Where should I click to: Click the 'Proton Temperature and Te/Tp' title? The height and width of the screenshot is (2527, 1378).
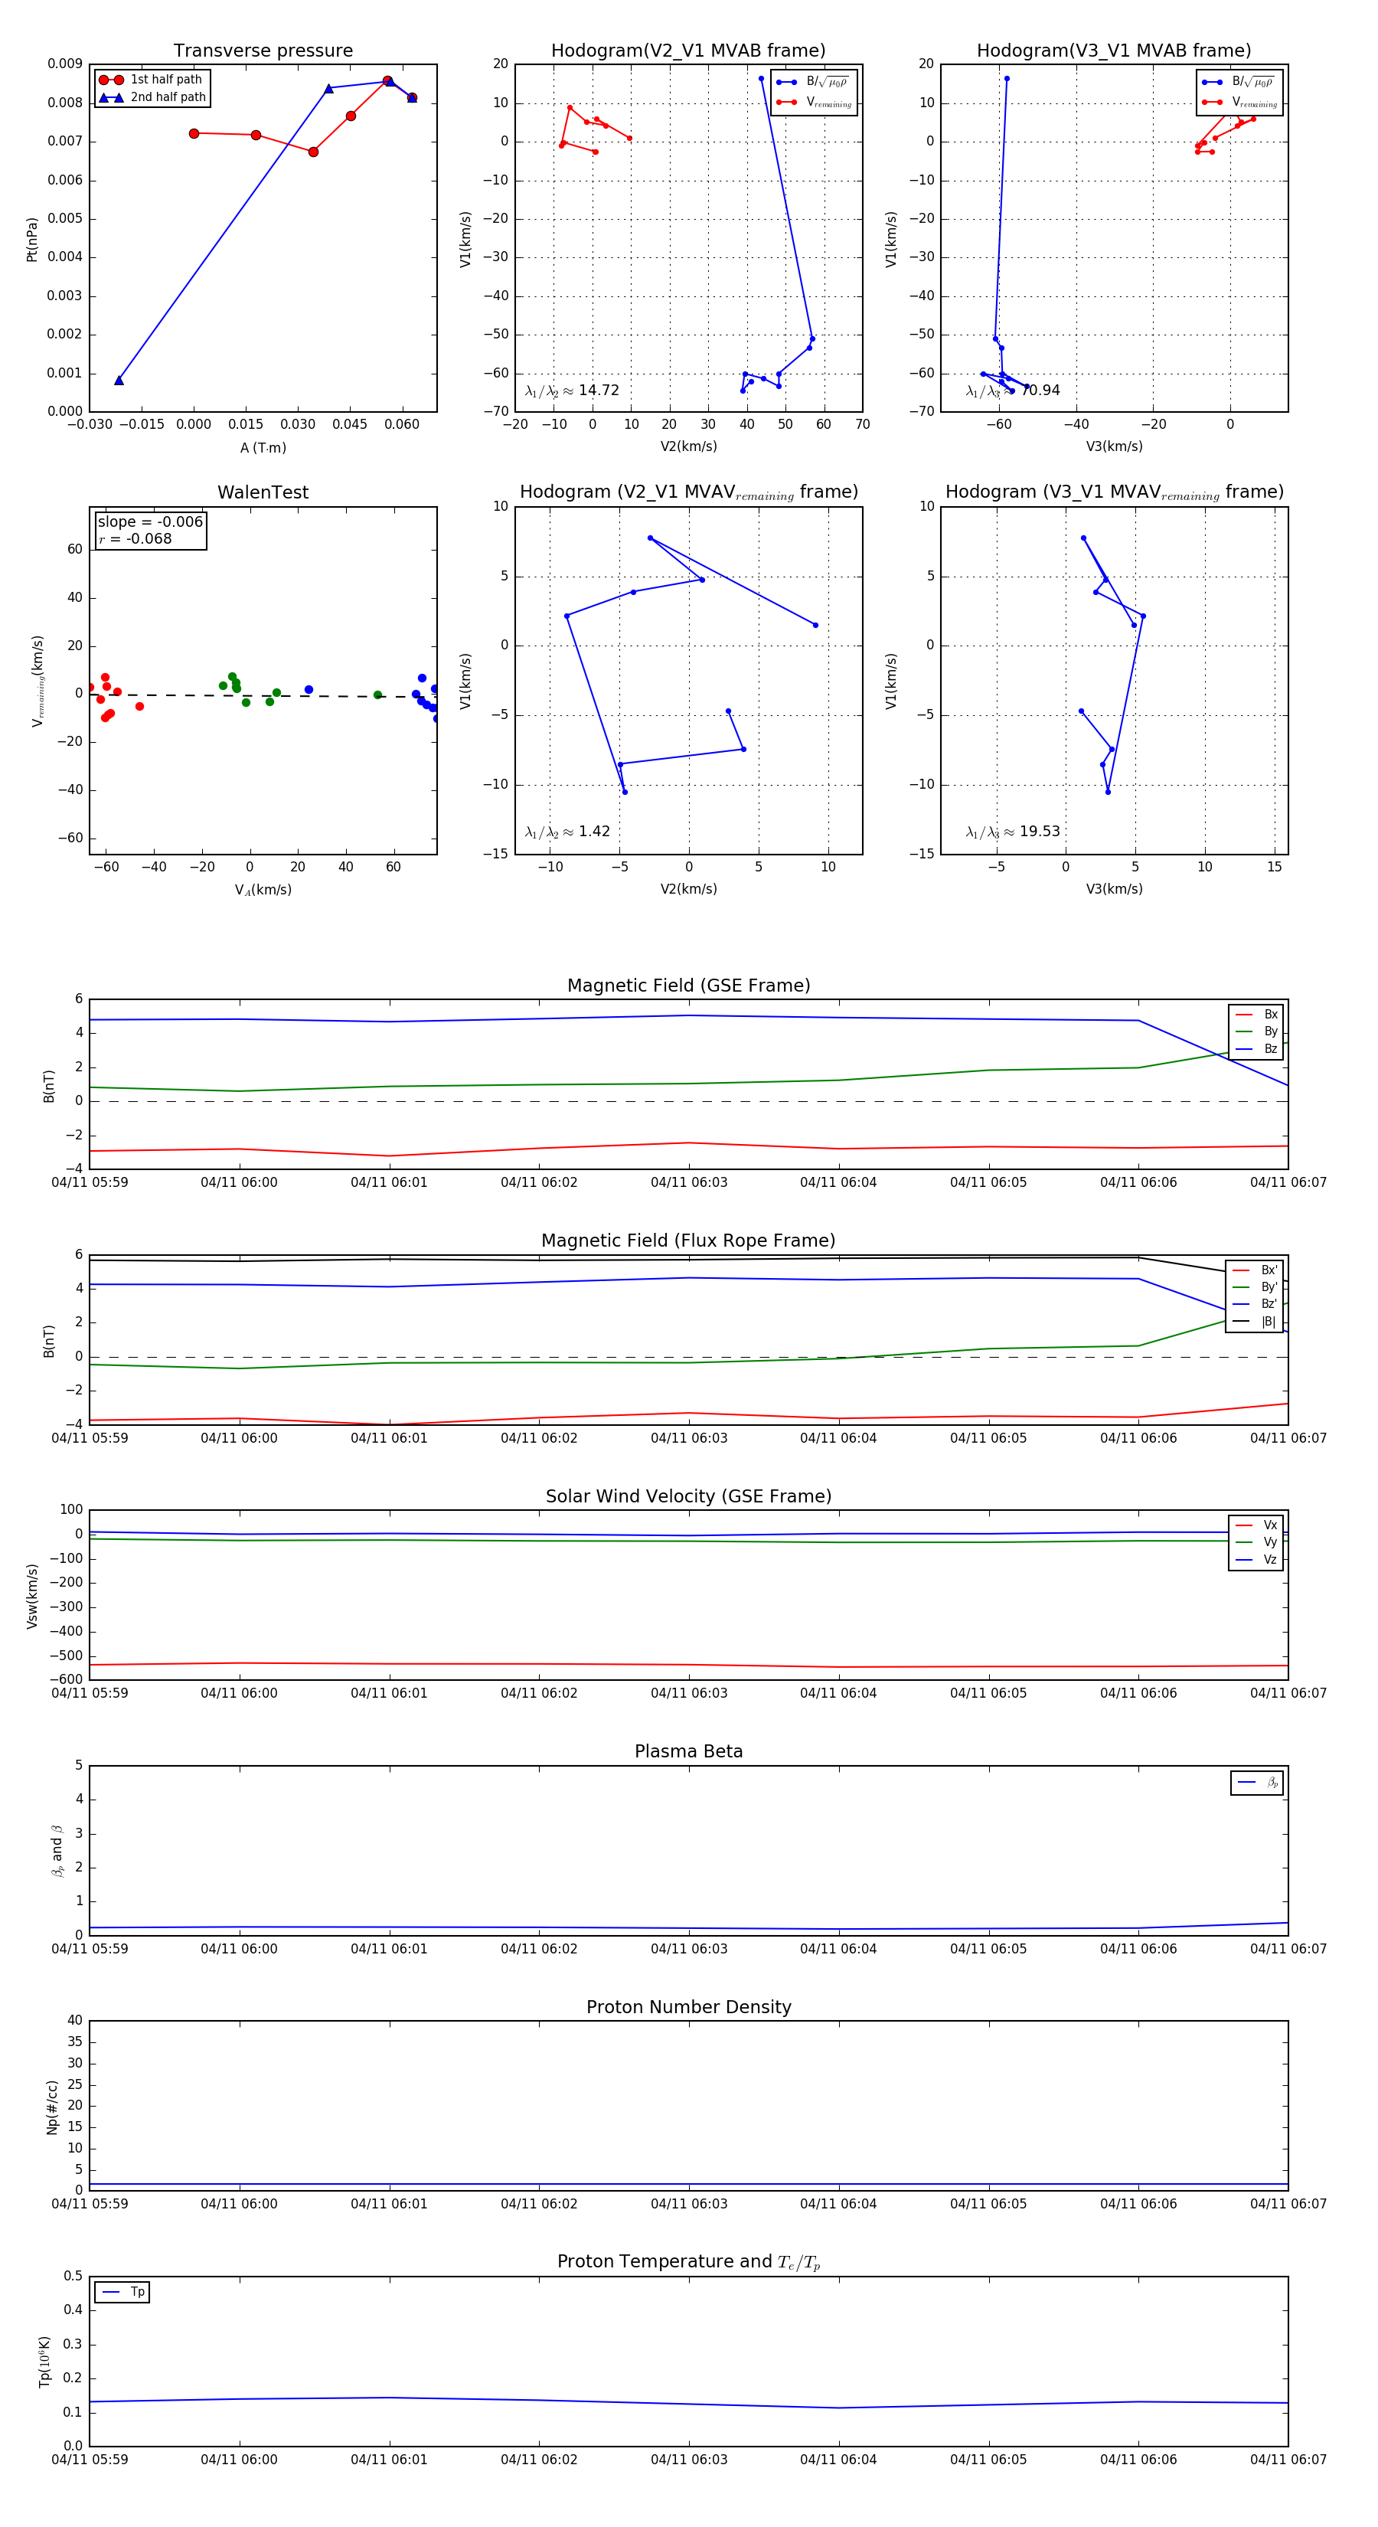click(x=688, y=2262)
